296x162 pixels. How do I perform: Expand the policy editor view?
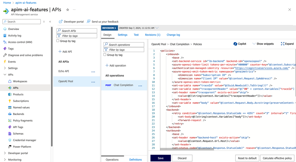pos(287,44)
